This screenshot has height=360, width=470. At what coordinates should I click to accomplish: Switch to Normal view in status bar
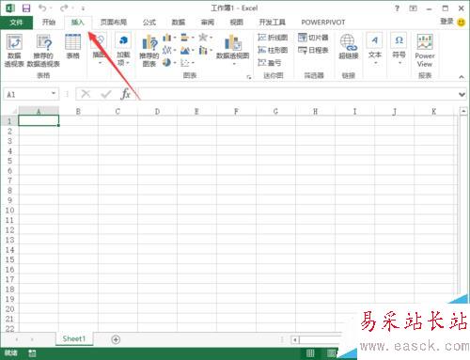pyautogui.click(x=310, y=353)
